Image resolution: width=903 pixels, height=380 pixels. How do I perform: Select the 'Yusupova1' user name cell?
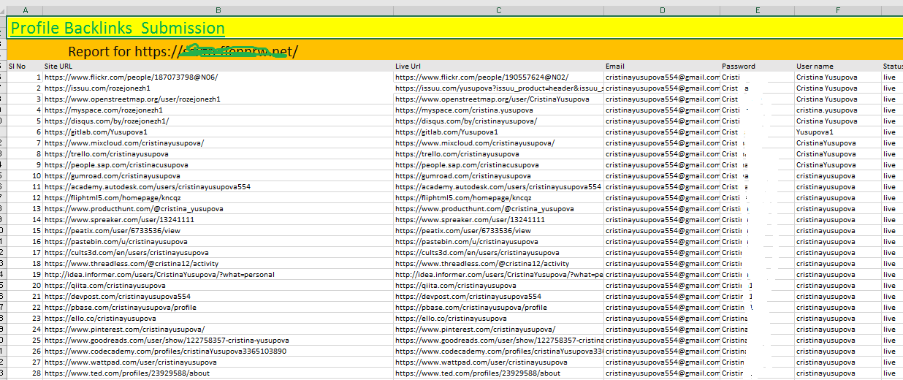click(x=816, y=132)
